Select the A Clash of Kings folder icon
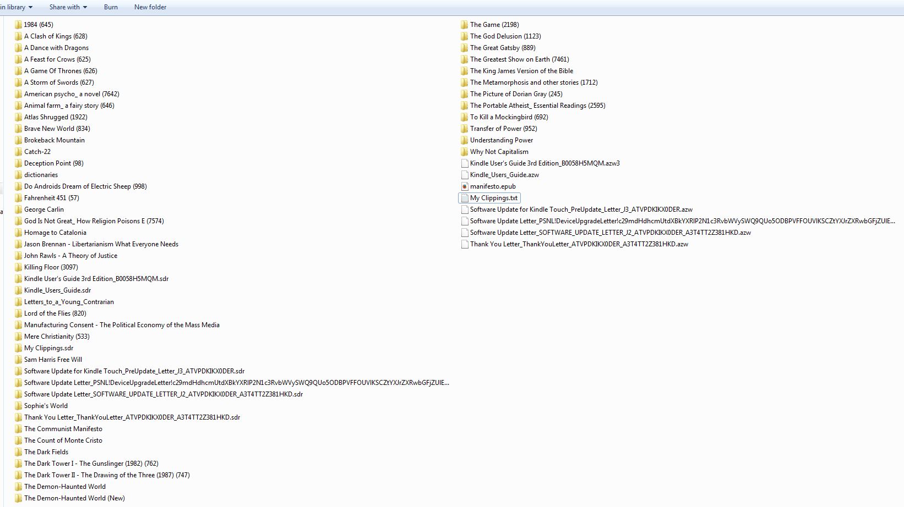904x507 pixels. (18, 36)
